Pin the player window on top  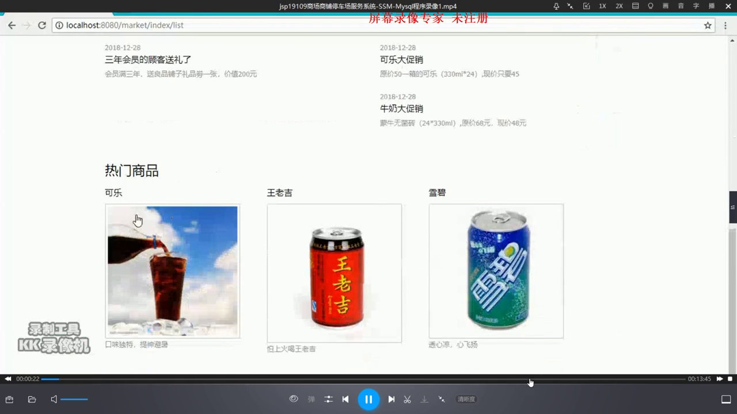(x=556, y=6)
